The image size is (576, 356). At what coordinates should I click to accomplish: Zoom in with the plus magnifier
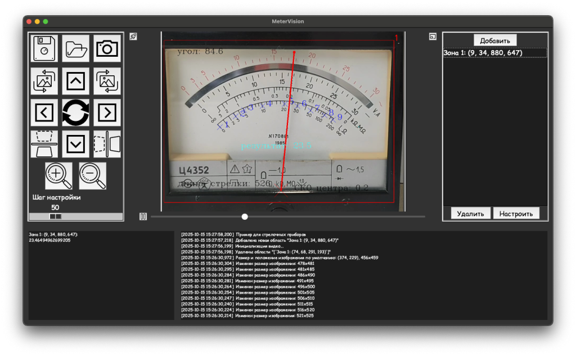click(x=58, y=175)
